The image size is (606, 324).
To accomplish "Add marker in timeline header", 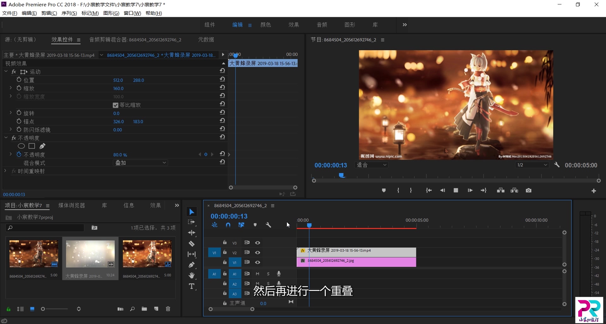I will click(x=255, y=225).
